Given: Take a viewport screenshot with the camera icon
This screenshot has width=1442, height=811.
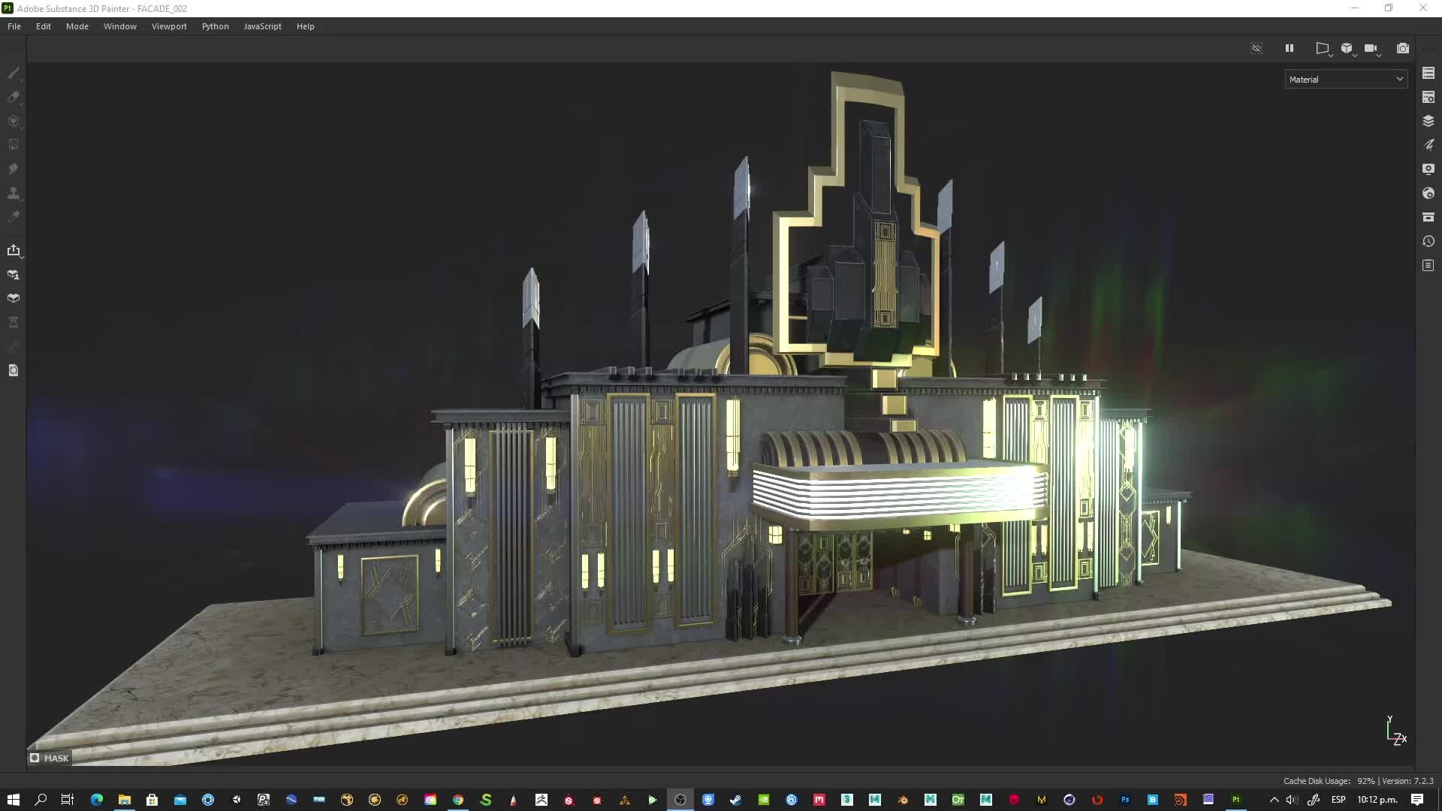Looking at the screenshot, I should [1404, 48].
